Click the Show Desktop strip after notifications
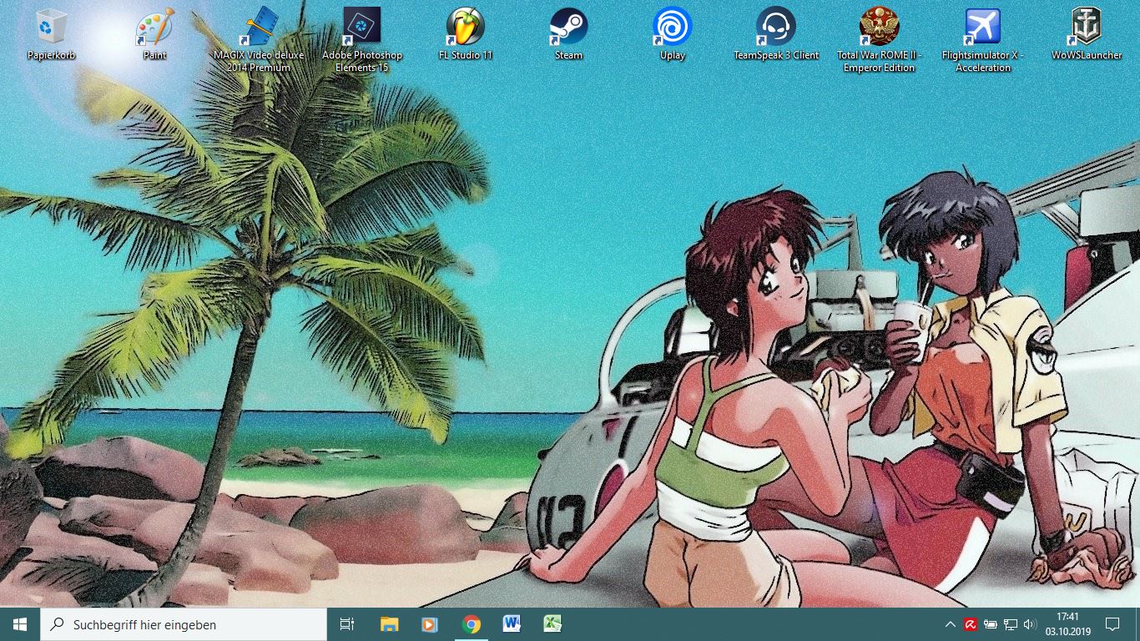 point(1137,624)
